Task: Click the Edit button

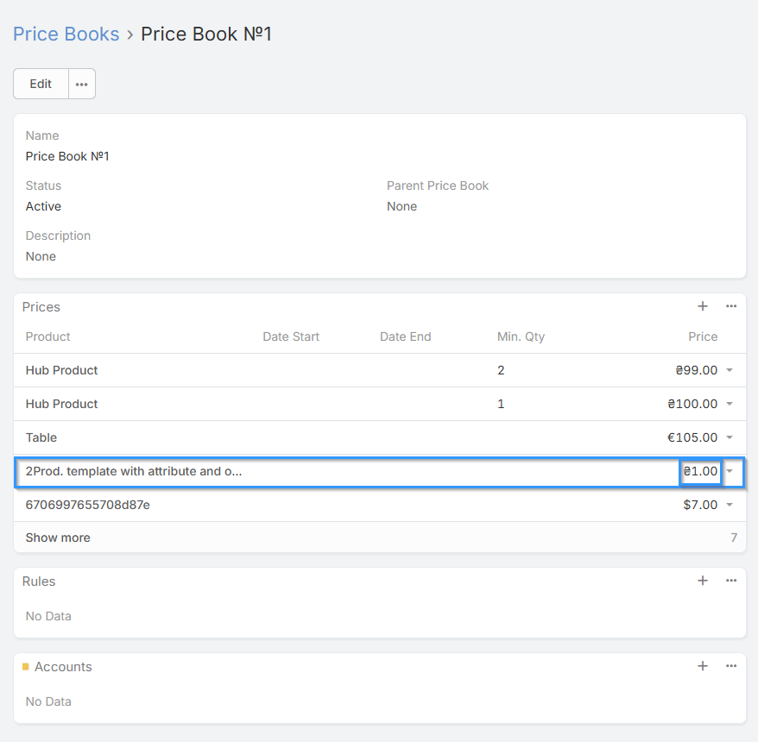Action: 41,84
